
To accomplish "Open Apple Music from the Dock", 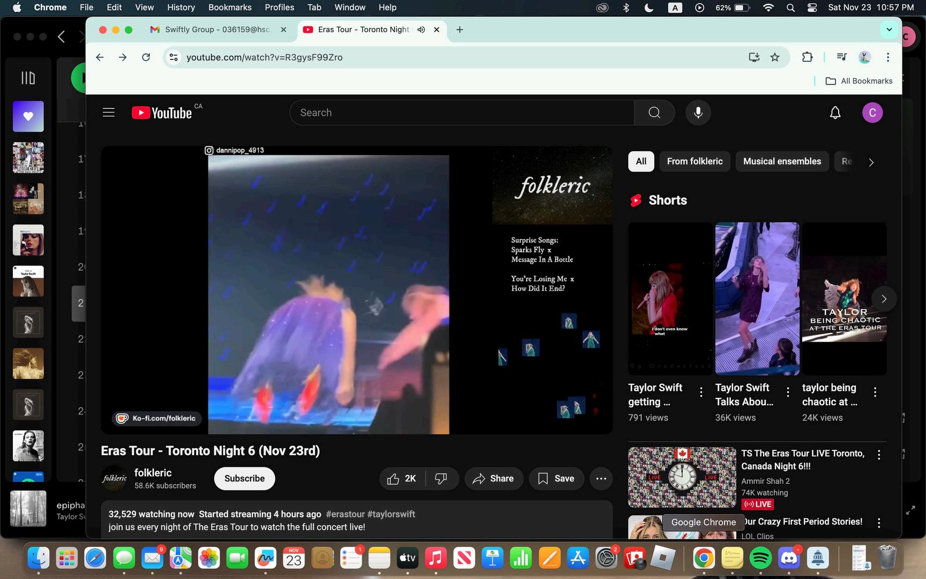I will pos(436,559).
